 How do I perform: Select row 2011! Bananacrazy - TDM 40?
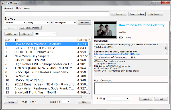46,84
